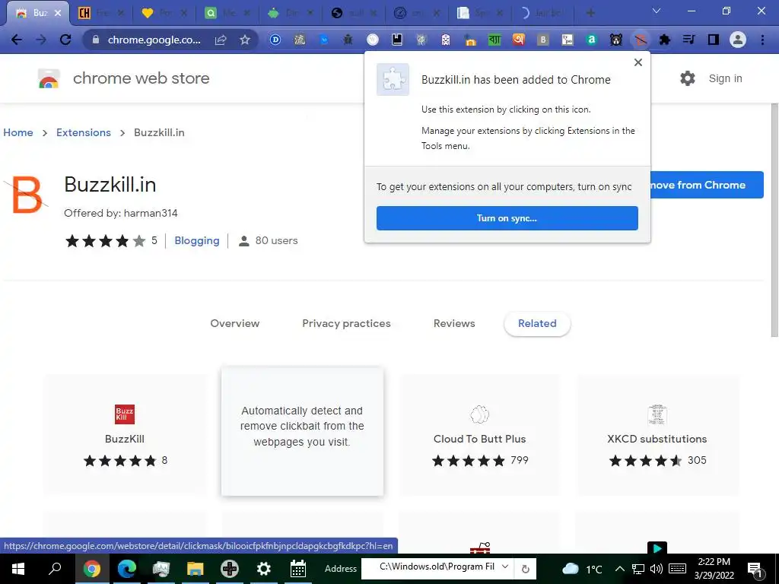Open the book-shaped extension icon
The image size is (779, 584).
pos(397,40)
